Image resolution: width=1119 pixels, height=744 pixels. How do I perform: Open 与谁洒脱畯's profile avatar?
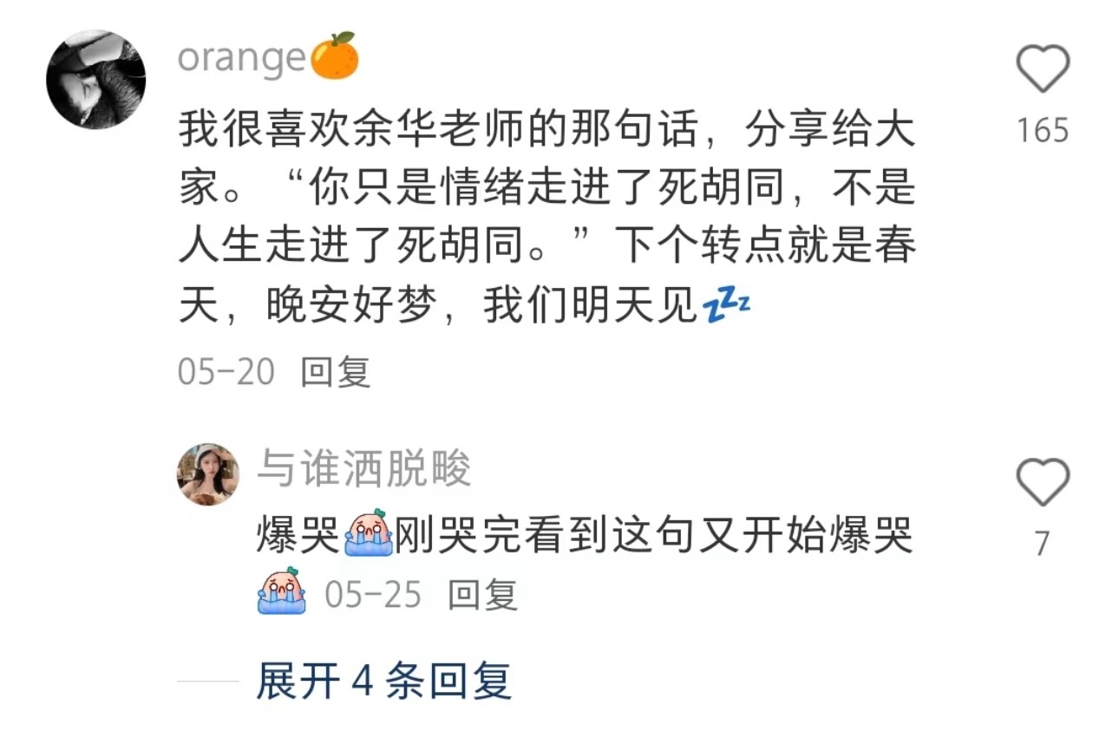tap(208, 474)
